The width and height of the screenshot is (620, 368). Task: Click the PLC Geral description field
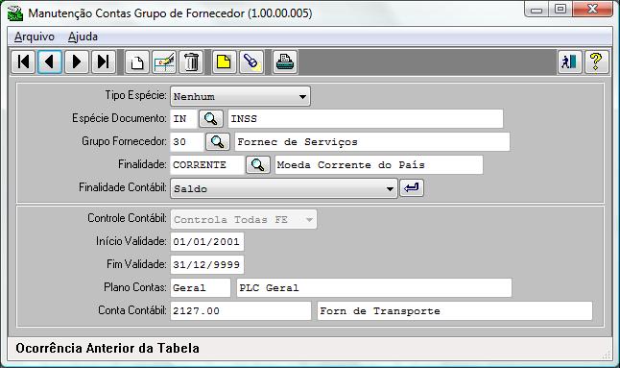pos(374,287)
